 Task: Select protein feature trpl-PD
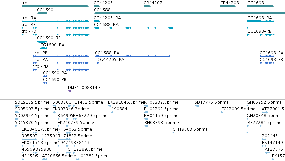(61, 70)
